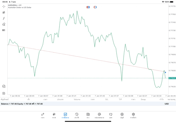Select the Trade tab
The height and width of the screenshot is (123, 176).
tap(65, 115)
